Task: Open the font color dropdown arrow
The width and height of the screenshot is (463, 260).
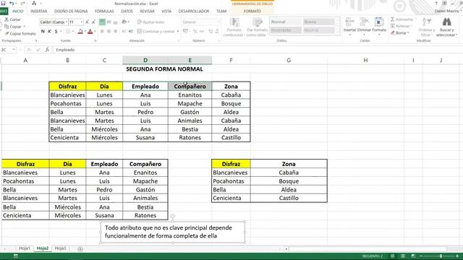Action: pos(95,31)
